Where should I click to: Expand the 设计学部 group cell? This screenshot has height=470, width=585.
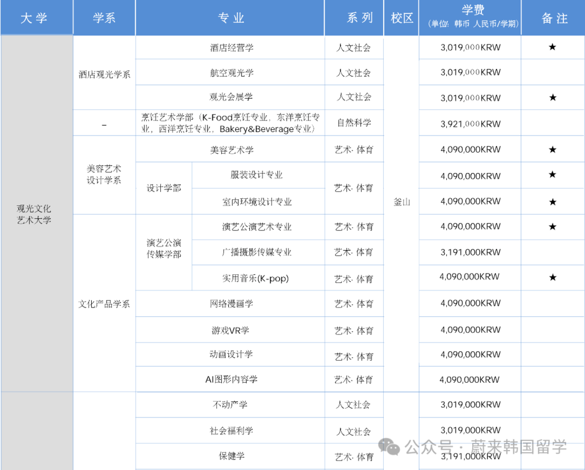(163, 188)
